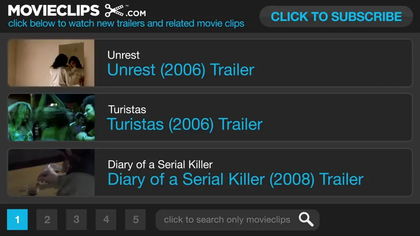Screen dimensions: 420x236
Task: Open the Unrest (2006) Trailer link
Action: click(180, 70)
